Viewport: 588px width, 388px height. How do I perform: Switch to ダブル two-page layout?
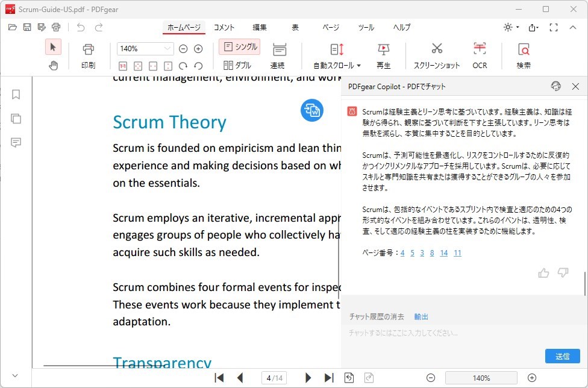click(239, 65)
